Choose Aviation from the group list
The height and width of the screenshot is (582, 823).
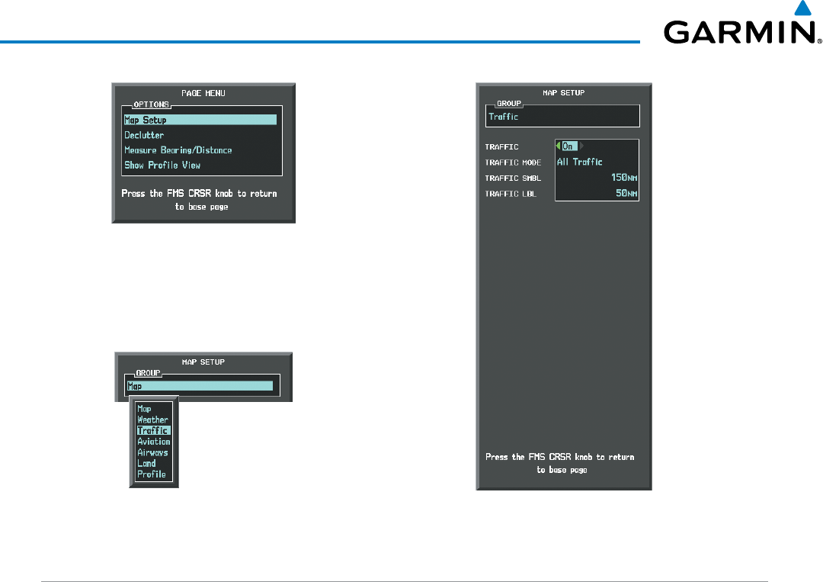(x=153, y=441)
